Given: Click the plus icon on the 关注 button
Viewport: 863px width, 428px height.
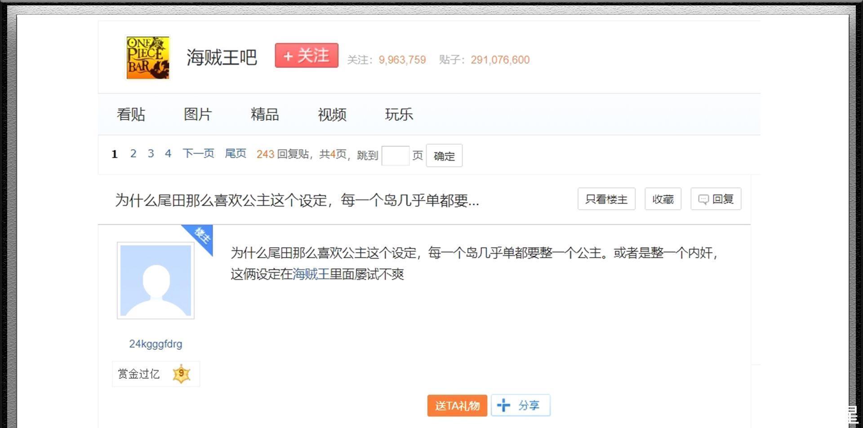Looking at the screenshot, I should click(x=288, y=56).
